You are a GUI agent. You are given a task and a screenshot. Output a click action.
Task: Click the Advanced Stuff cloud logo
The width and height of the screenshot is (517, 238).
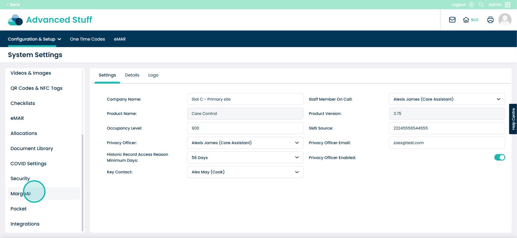tap(15, 20)
